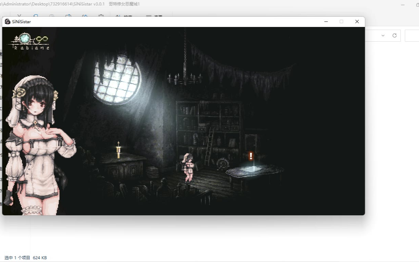This screenshot has height=262, width=419.
Task: Minimize the SiNiSistar game window
Action: [326, 21]
